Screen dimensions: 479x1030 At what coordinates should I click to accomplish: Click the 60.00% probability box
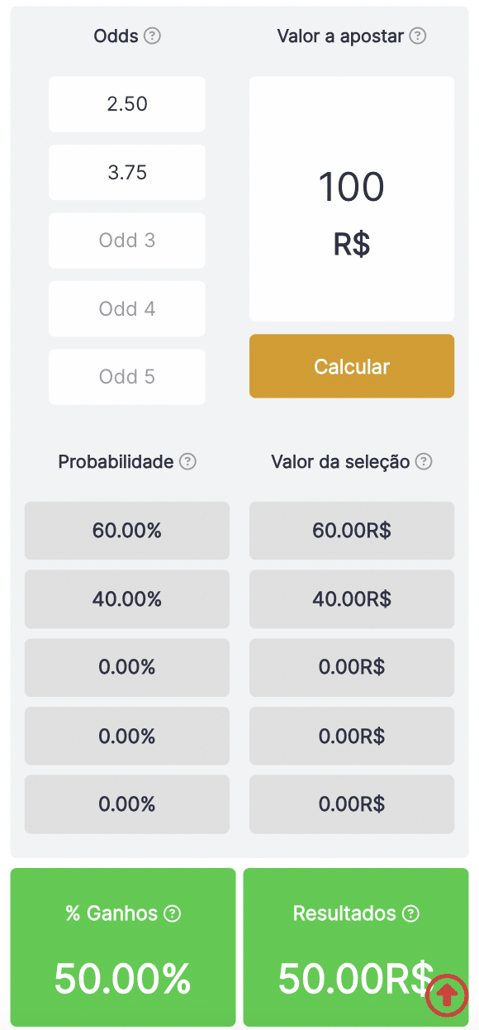coord(126,531)
